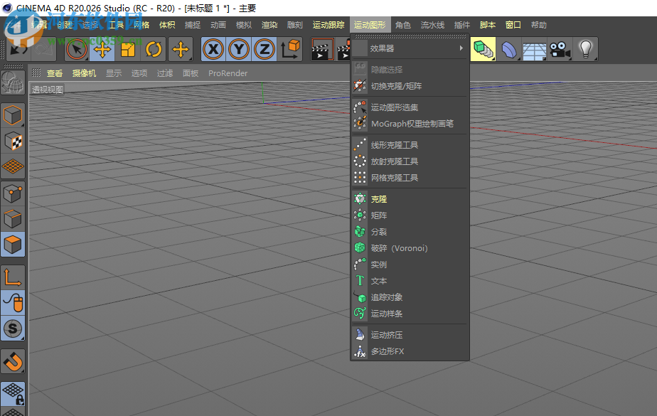657x416 pixels.
Task: Select the Move tool in the toolbar
Action: pyautogui.click(x=102, y=49)
